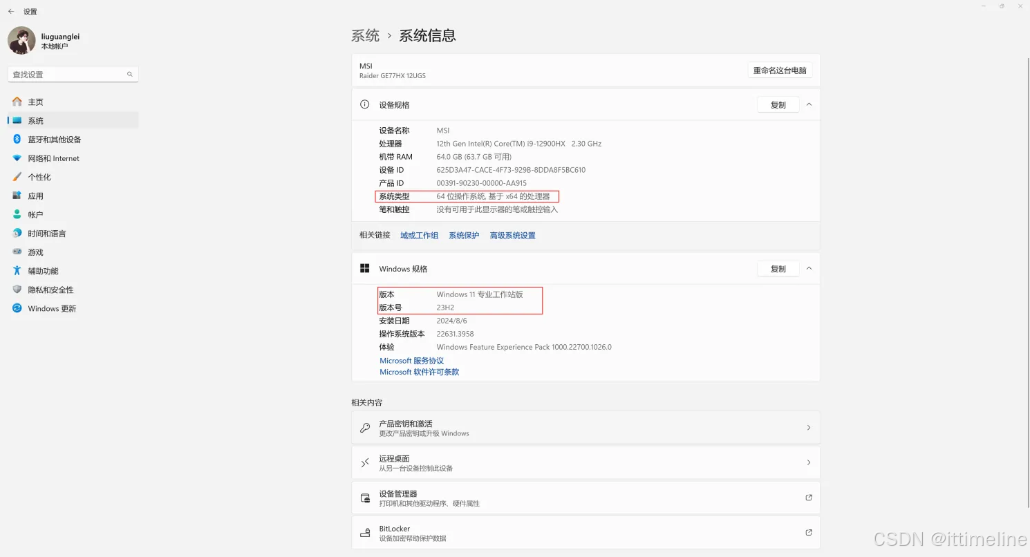1030x557 pixels.
Task: Click the Bluetooth icon in sidebar
Action: [x=17, y=139]
